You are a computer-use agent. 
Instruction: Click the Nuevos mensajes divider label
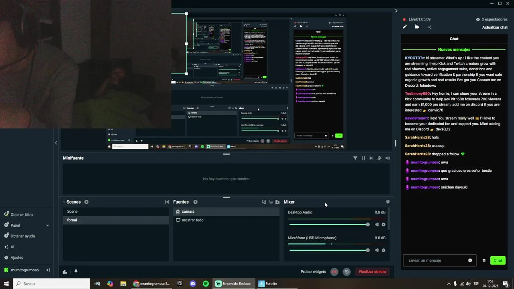click(x=454, y=50)
